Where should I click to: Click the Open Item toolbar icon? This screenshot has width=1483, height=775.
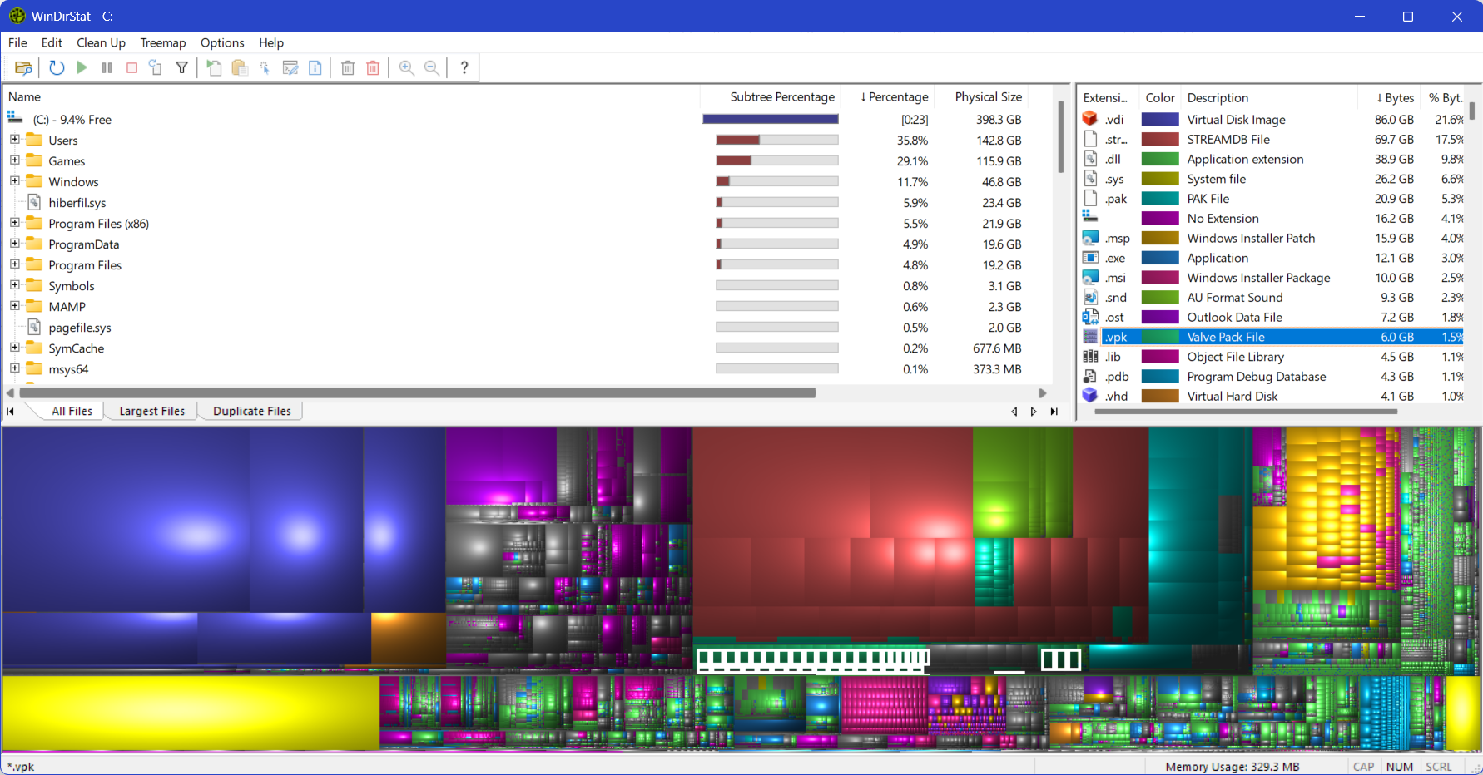[x=215, y=68]
